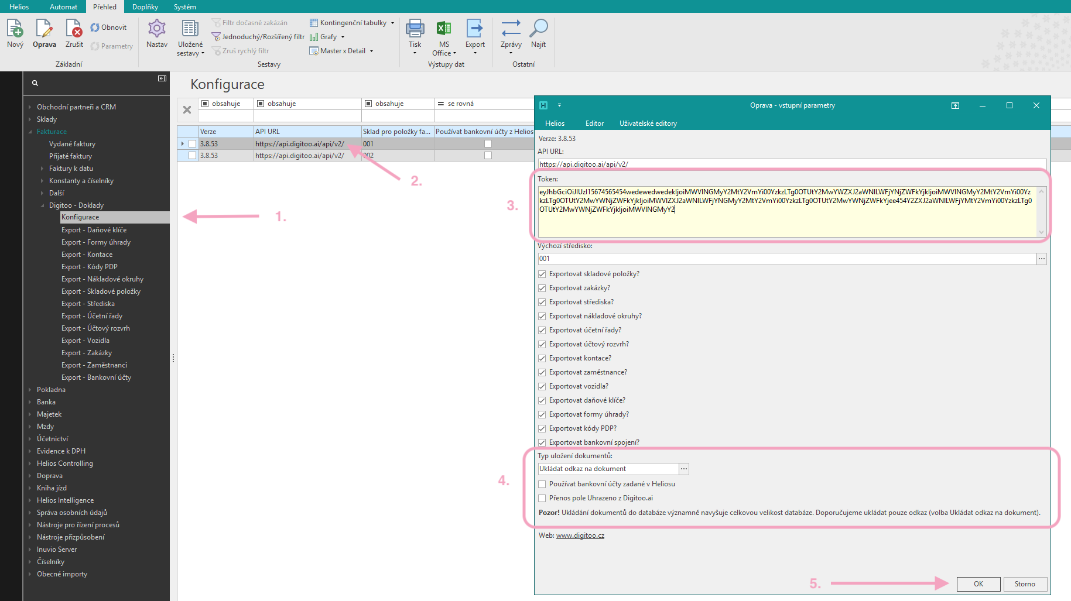Open the www.digitoo.cz link
The height and width of the screenshot is (601, 1071).
pyautogui.click(x=580, y=535)
